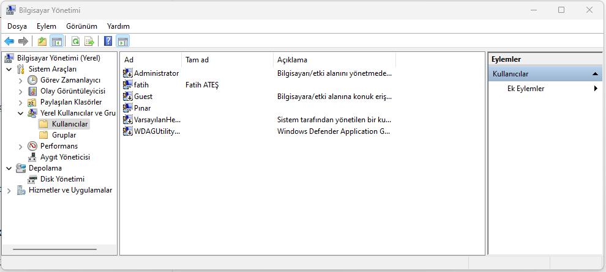Viewport: 606px width, 272px height.
Task: Click the Performans gauge icon
Action: 32,146
